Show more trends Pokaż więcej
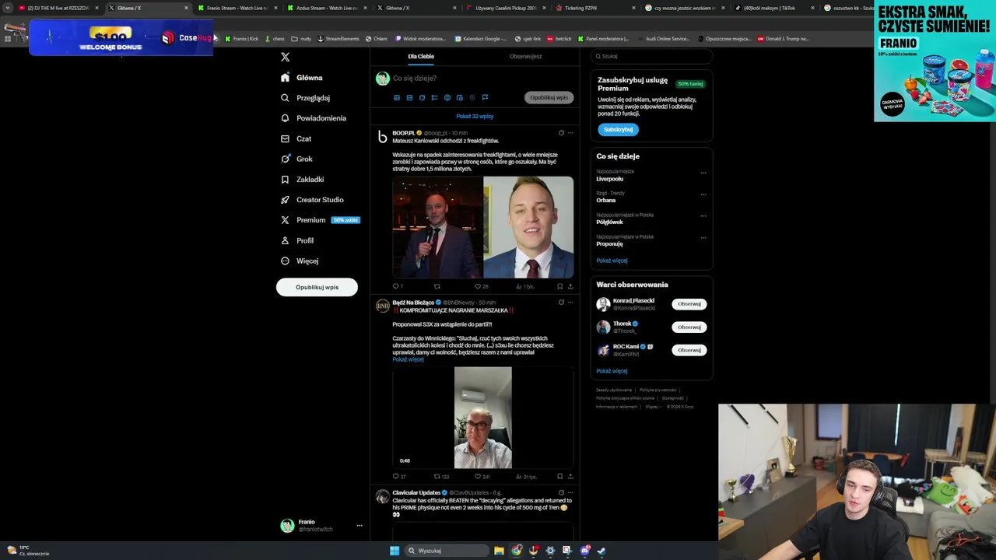The width and height of the screenshot is (996, 560). click(x=612, y=261)
